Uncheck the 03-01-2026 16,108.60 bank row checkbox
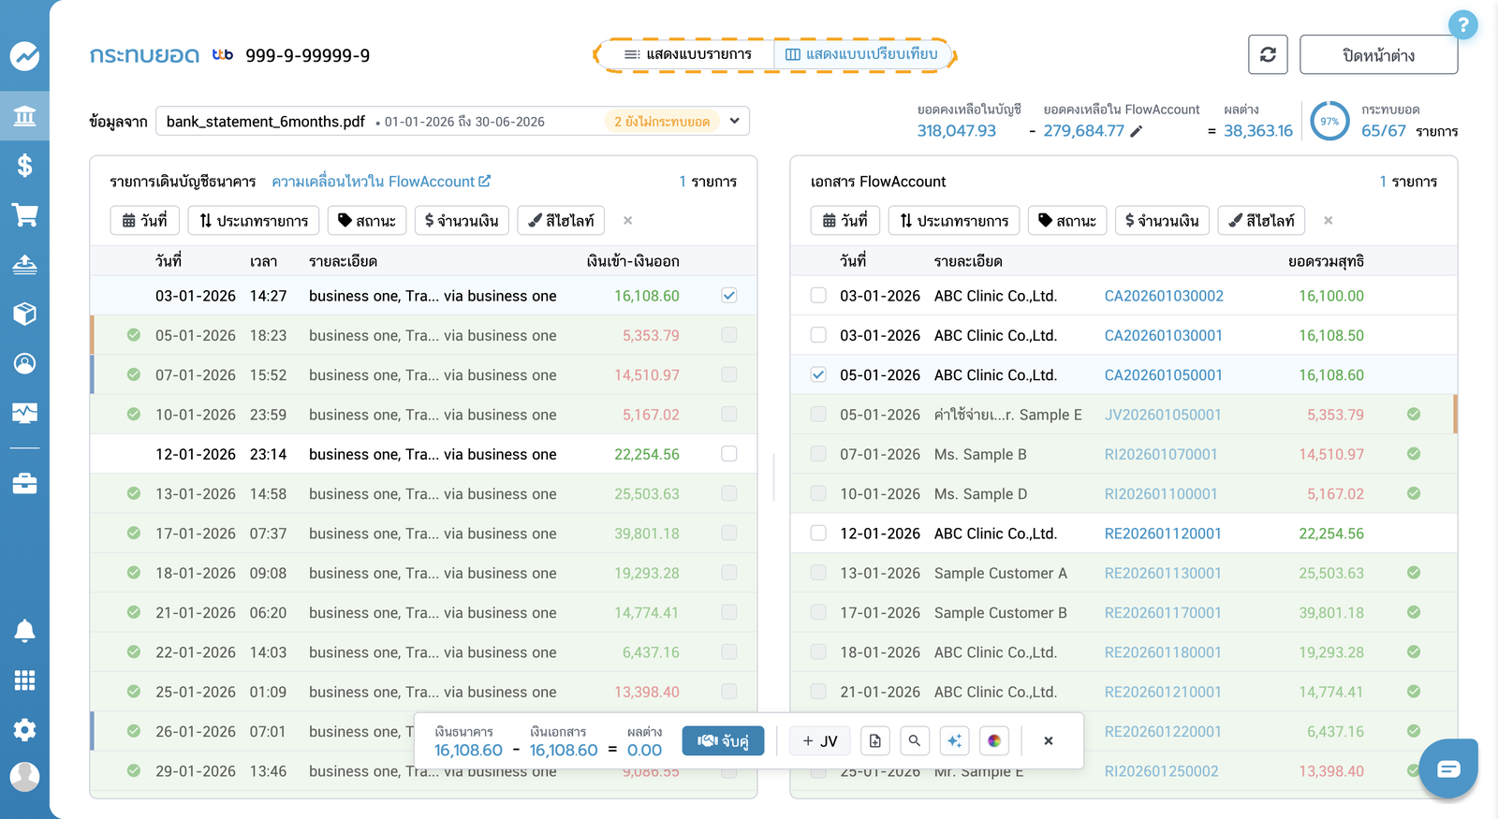 729,296
